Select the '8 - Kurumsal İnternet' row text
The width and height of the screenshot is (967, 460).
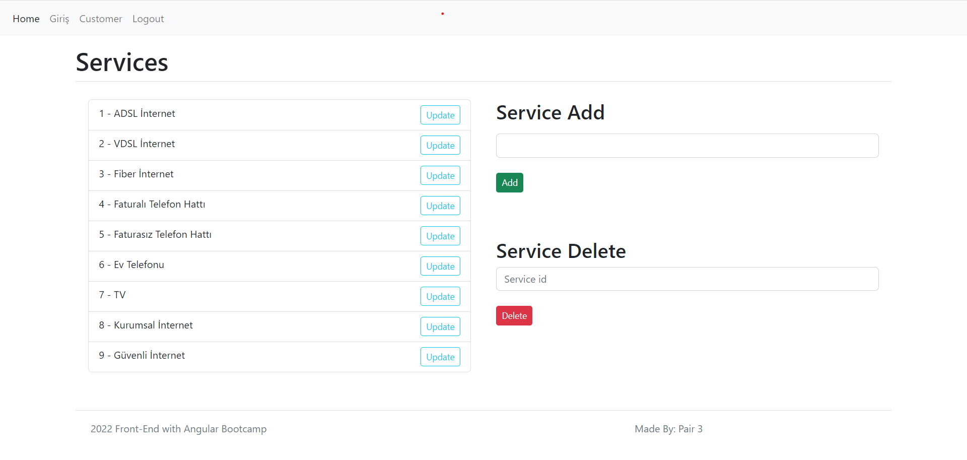146,325
